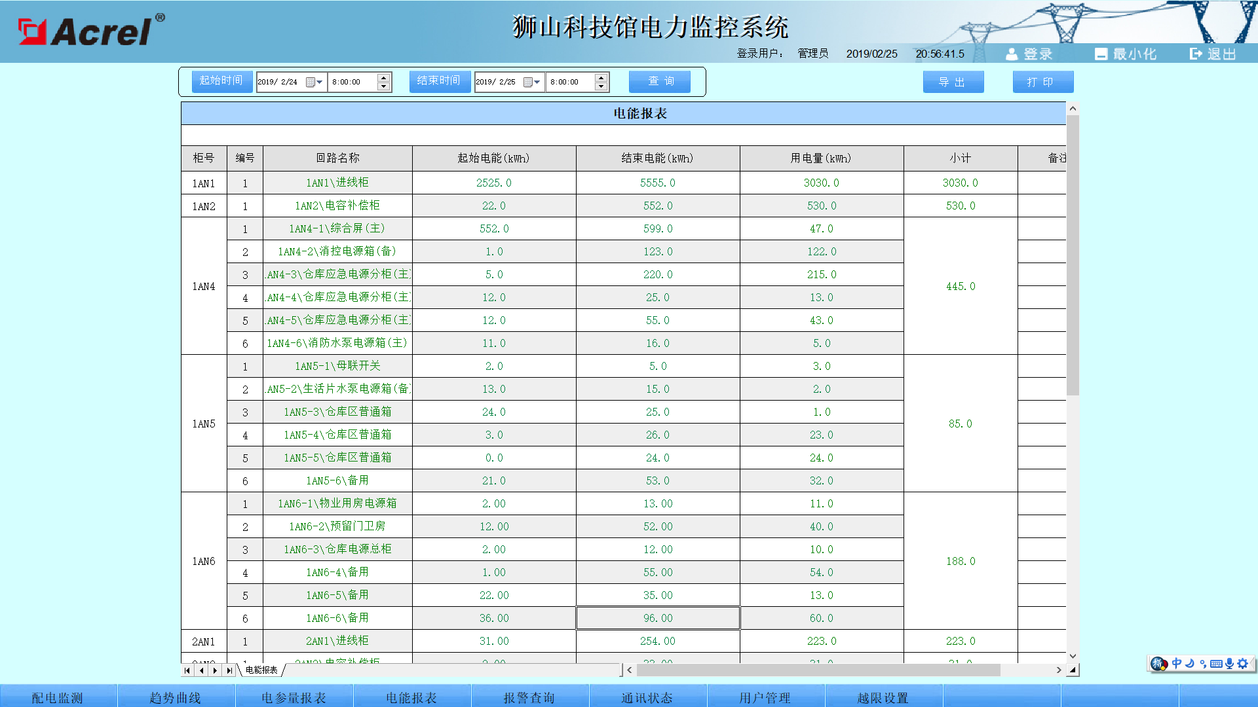Open the 报警查询 bottom menu tab
Image resolution: width=1258 pixels, height=707 pixels.
(x=529, y=698)
